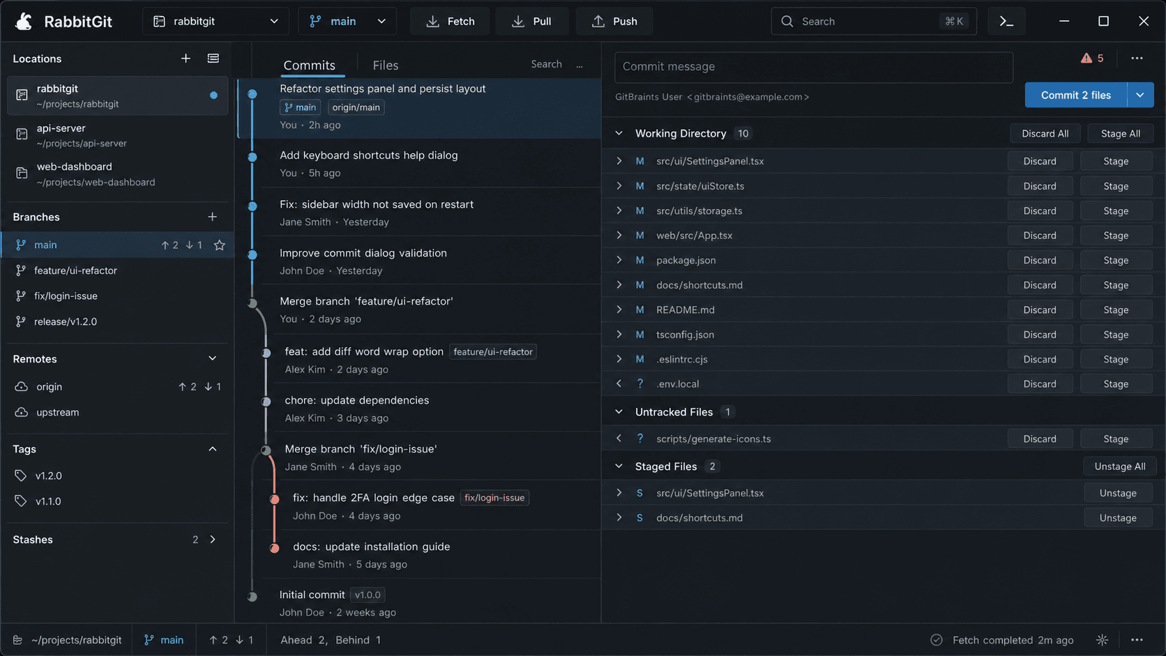Screen dimensions: 1166x656
Task: Click the status bar folder path icon
Action: [x=17, y=640]
